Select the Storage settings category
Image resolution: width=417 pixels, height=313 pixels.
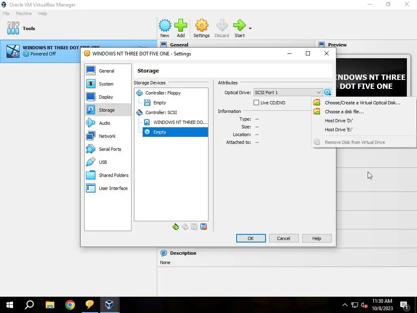[108, 110]
